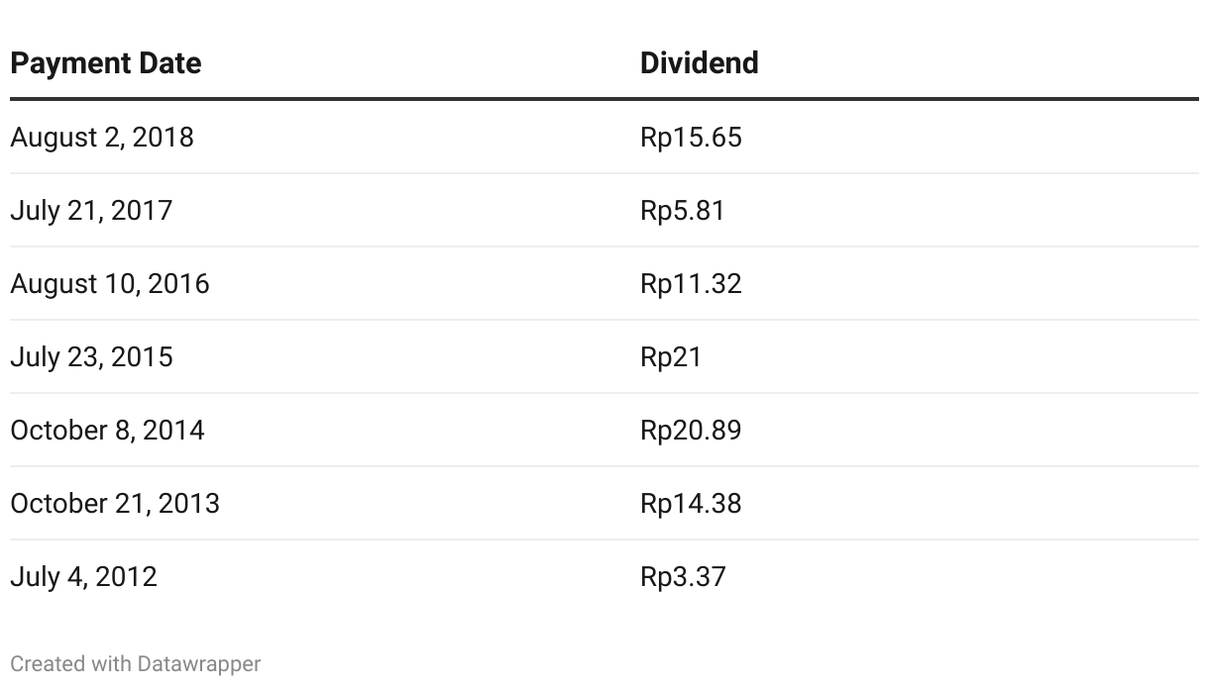
Task: Click the Payment Date column header
Action: point(106,63)
